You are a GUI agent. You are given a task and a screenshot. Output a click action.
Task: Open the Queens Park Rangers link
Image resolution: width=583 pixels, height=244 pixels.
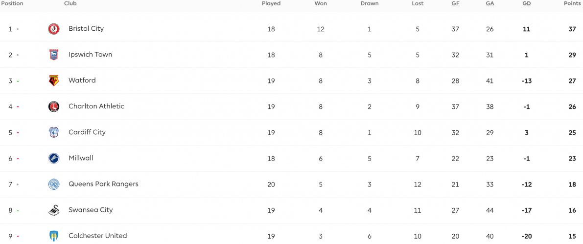[x=103, y=184]
